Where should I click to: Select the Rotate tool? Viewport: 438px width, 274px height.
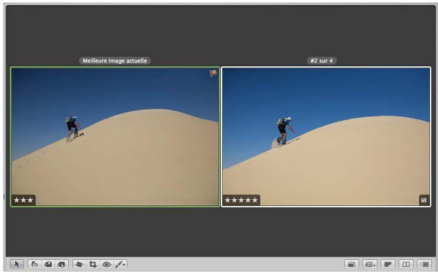[x=35, y=264]
